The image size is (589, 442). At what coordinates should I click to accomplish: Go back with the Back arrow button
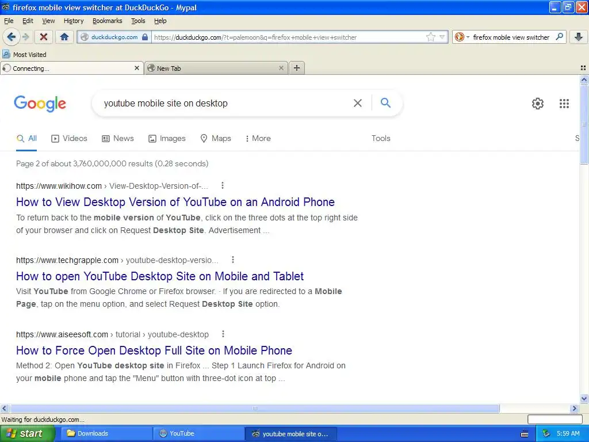coord(12,37)
